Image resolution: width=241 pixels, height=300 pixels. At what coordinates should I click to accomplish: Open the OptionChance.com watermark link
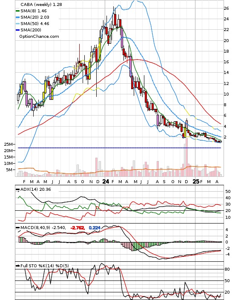coord(39,37)
